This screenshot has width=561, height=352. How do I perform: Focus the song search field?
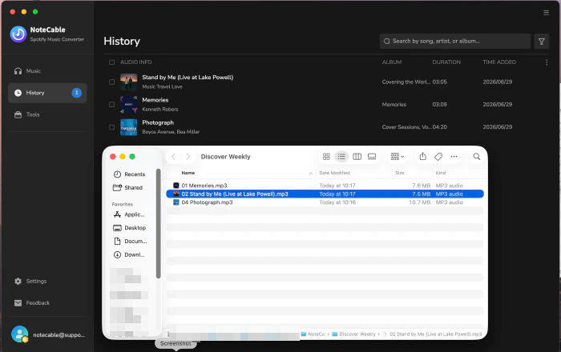click(454, 42)
